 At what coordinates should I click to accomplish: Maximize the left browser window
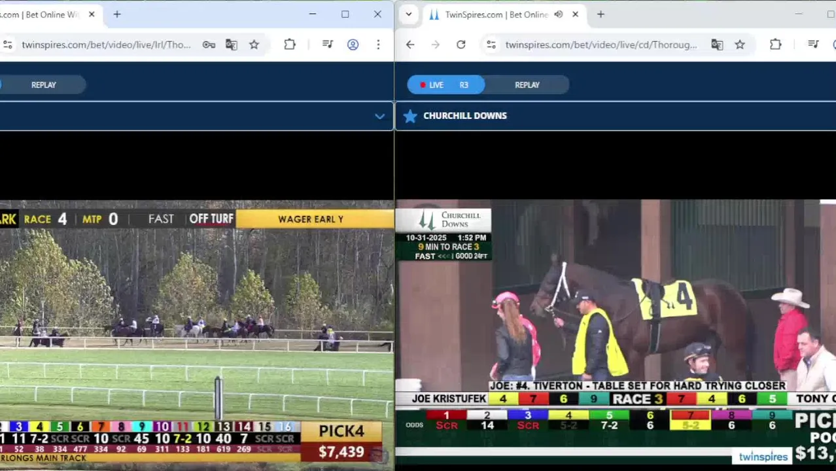pyautogui.click(x=345, y=14)
